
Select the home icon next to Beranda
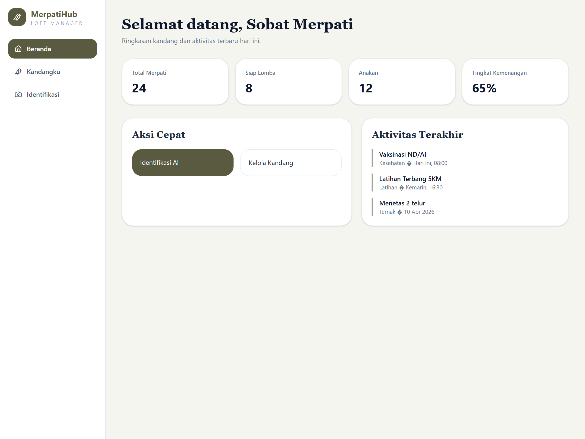pos(18,49)
